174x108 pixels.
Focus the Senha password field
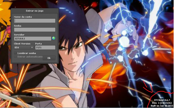pos(35,30)
